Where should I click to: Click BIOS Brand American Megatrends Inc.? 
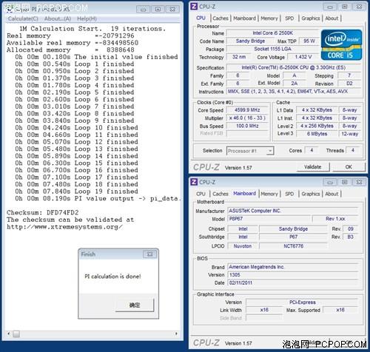[x=292, y=267]
